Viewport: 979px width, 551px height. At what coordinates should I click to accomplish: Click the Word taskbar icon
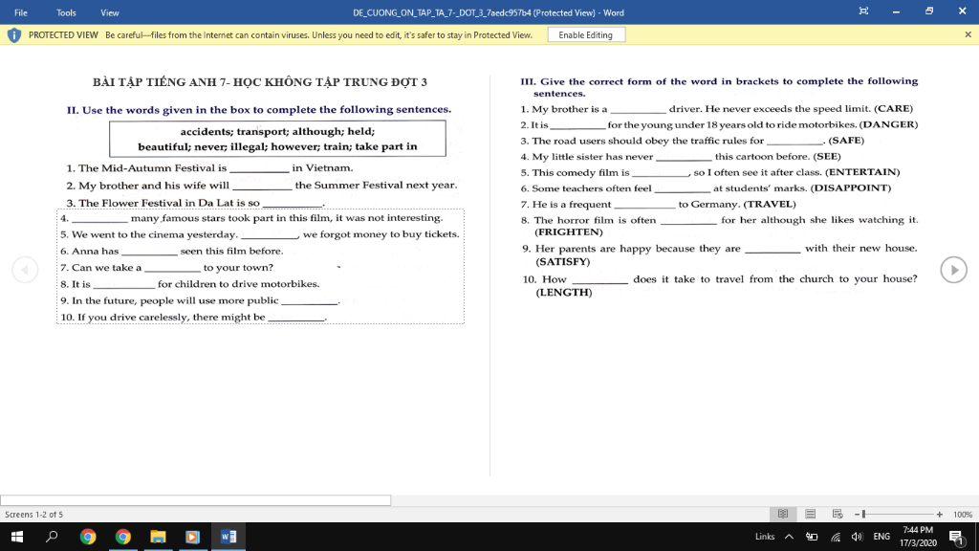coord(228,537)
